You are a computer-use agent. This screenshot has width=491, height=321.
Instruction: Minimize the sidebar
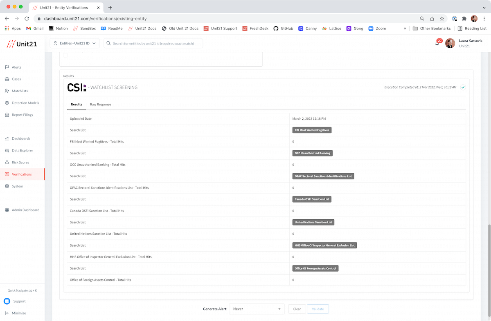pyautogui.click(x=15, y=313)
